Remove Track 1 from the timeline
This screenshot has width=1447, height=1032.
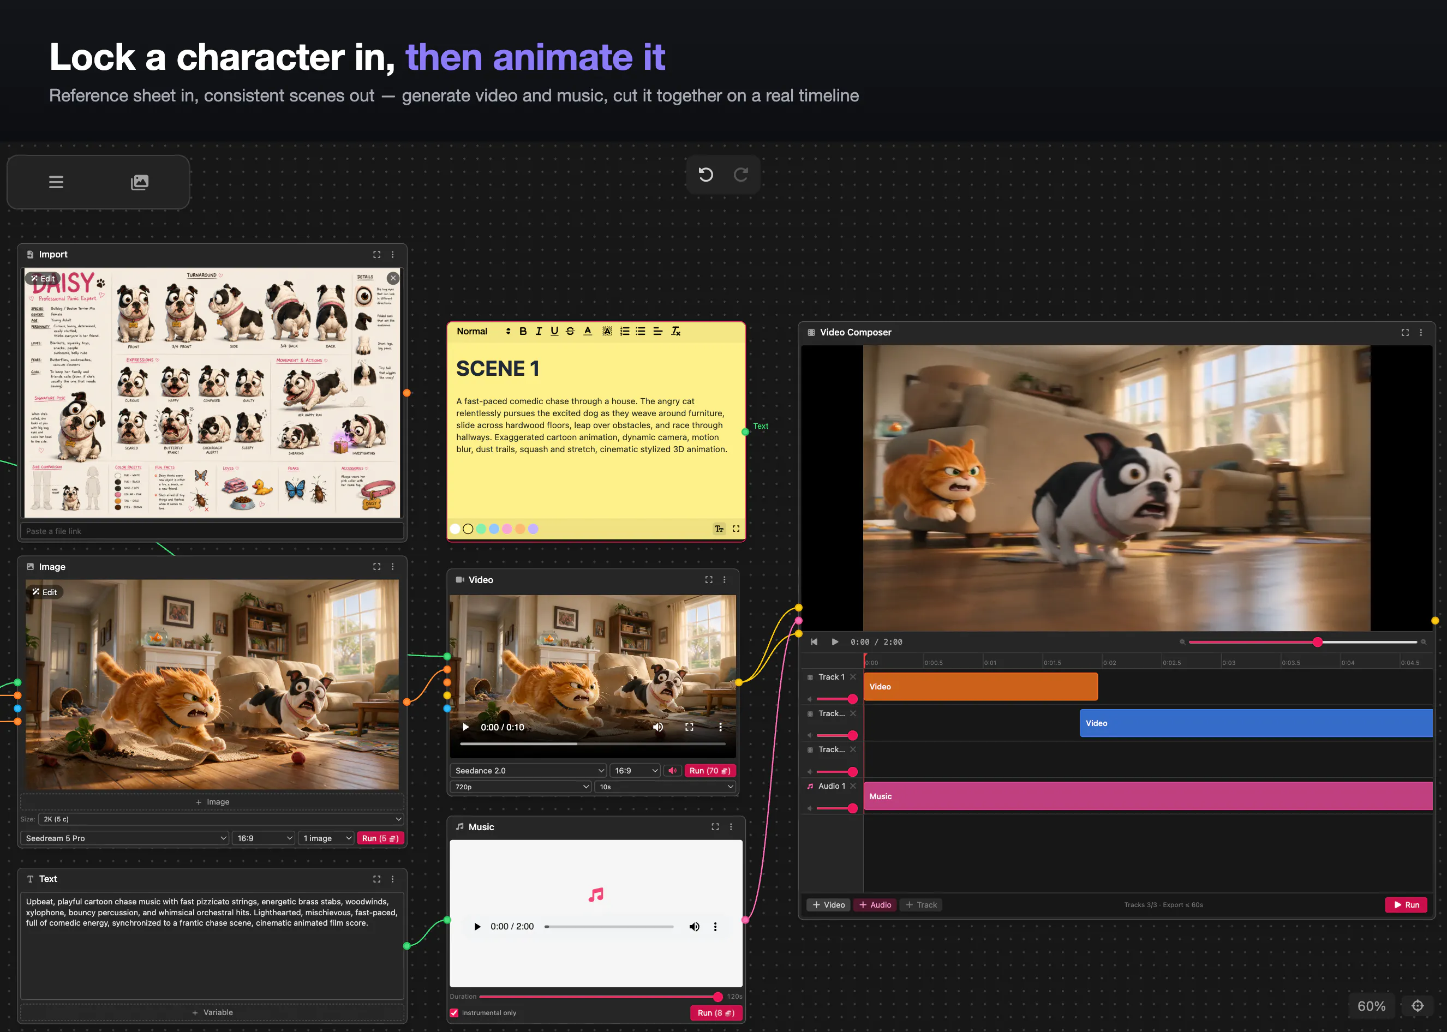(x=853, y=677)
